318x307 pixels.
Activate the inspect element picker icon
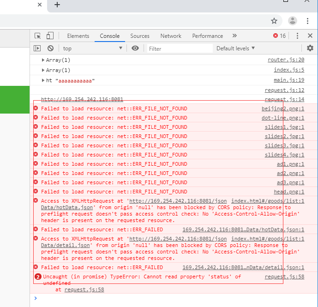coord(38,36)
